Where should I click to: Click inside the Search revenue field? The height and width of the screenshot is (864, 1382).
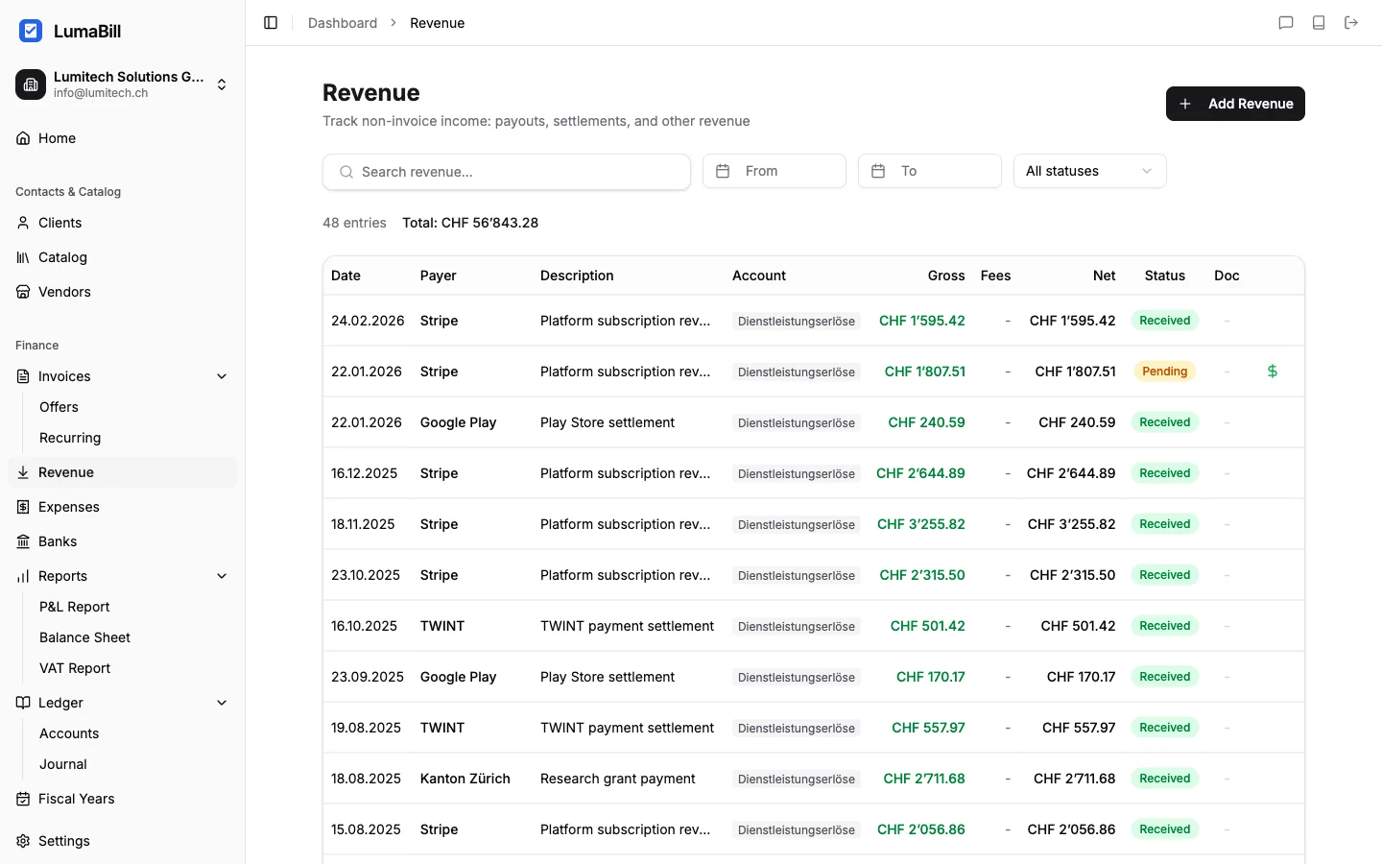(507, 172)
